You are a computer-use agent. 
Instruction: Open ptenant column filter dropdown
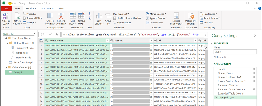click(151, 40)
